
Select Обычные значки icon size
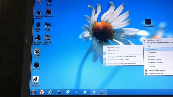click(123, 50)
